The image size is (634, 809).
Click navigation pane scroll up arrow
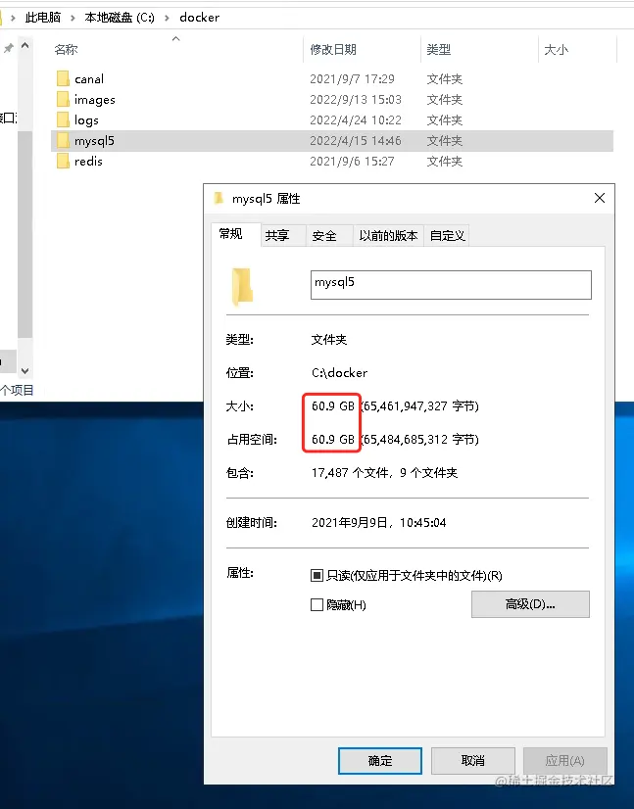pyautogui.click(x=24, y=46)
